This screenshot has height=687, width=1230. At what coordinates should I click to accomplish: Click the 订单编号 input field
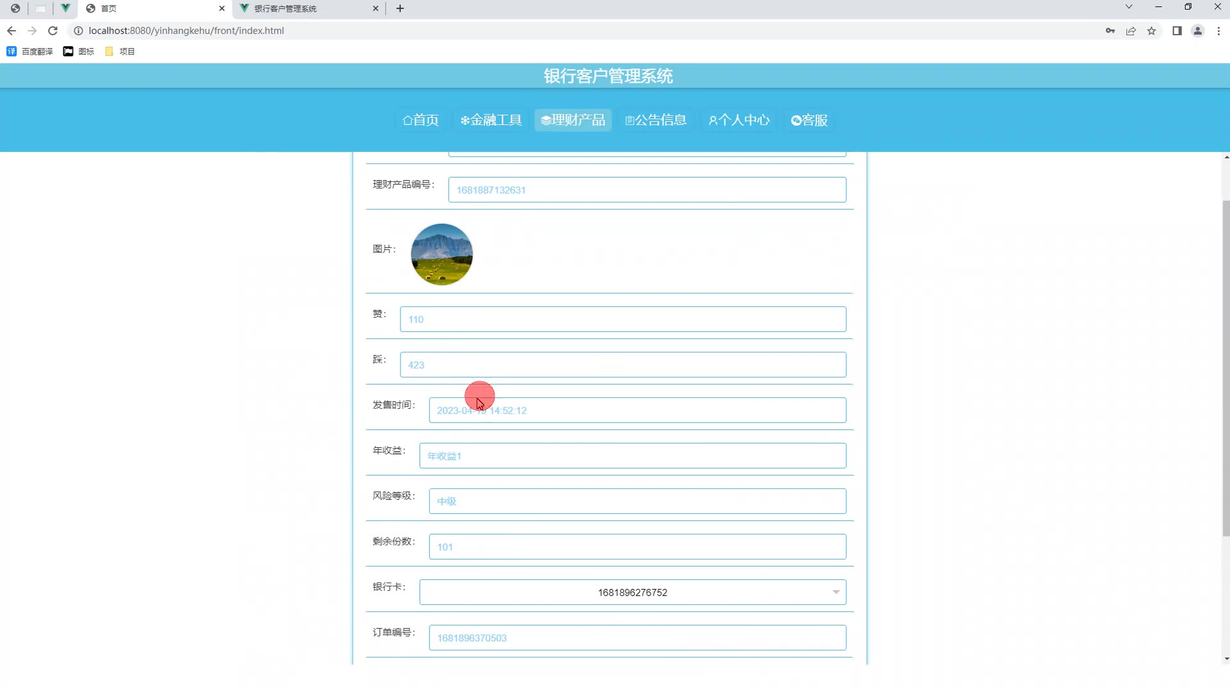pos(637,638)
